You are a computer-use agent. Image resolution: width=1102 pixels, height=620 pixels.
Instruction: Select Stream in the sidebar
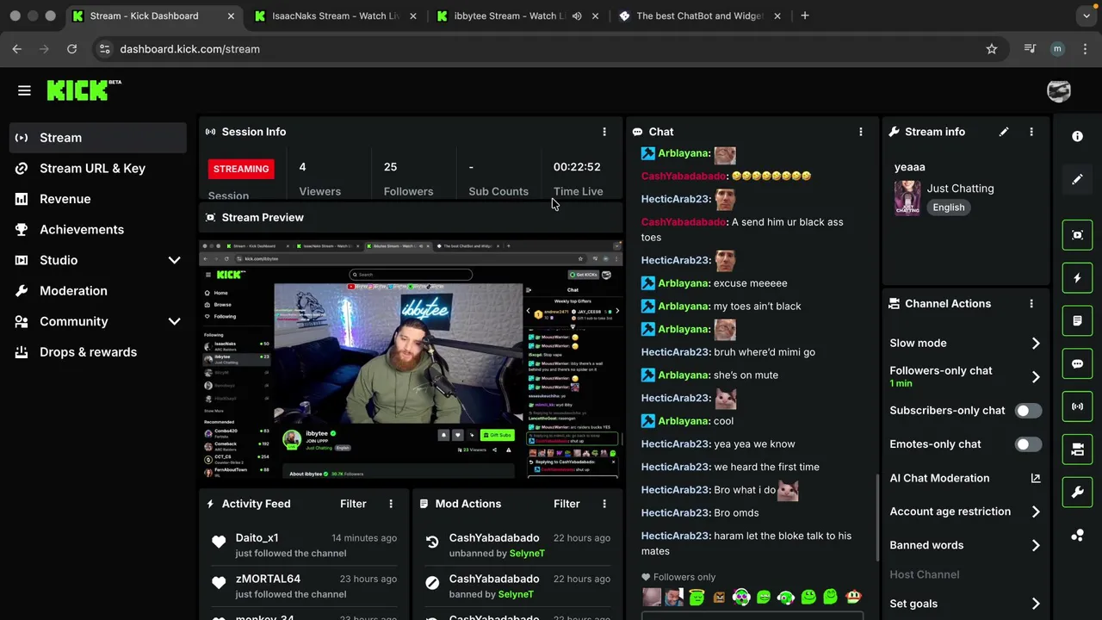click(x=98, y=138)
